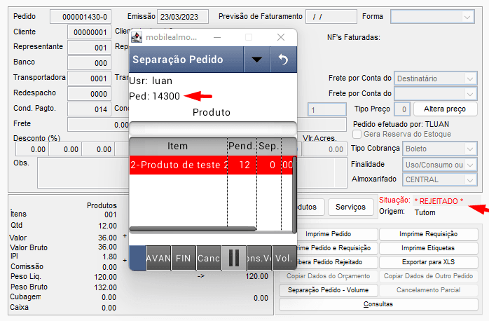
Task: Click the mobilealmo window app icon
Action: pos(138,37)
